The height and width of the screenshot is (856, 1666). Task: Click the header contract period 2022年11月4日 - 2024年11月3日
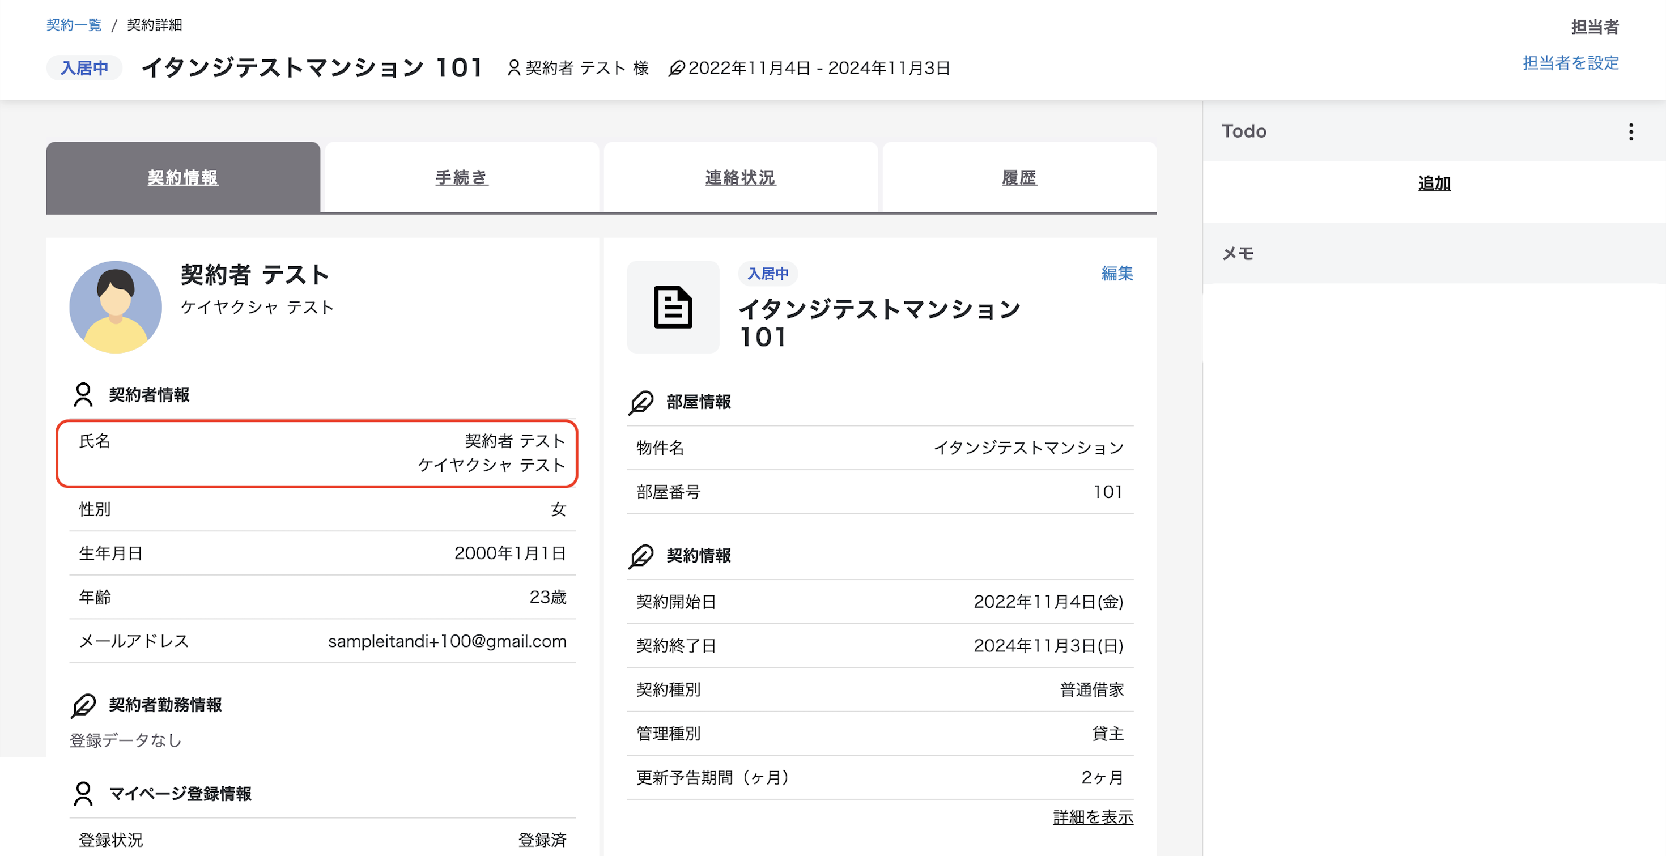819,68
